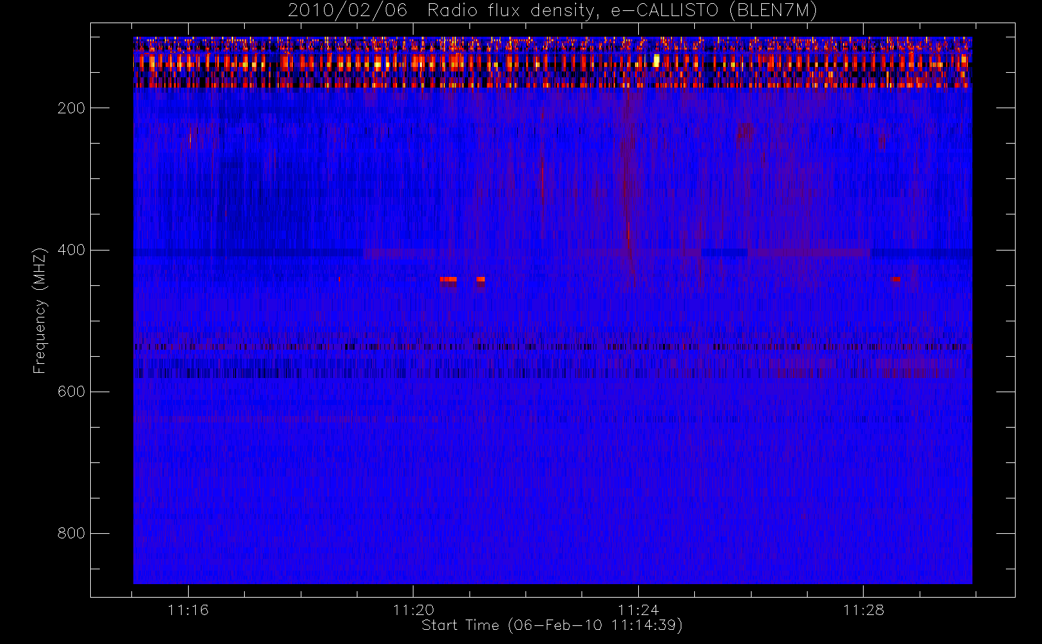Click the 400 frequency tick label
The image size is (1042, 644).
point(71,250)
